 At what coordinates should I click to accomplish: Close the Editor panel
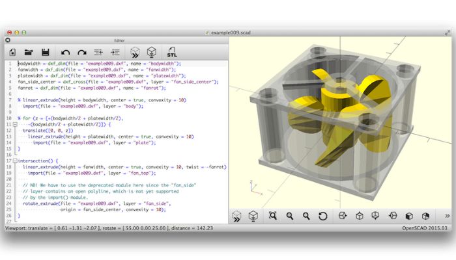pos(9,40)
